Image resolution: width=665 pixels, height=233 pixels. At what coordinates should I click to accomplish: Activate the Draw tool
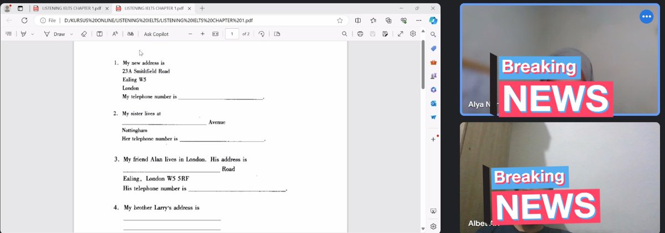tap(54, 34)
